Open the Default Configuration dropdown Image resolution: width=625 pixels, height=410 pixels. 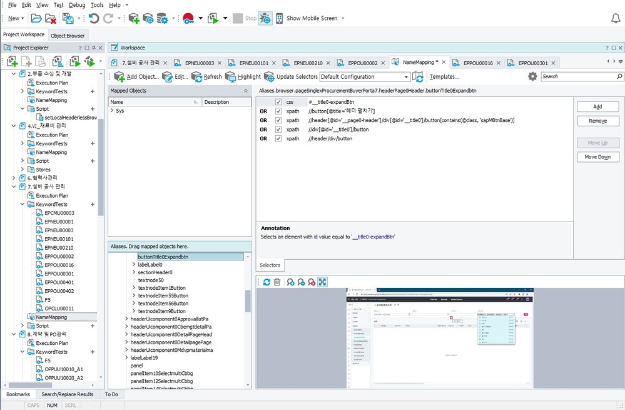(x=406, y=77)
